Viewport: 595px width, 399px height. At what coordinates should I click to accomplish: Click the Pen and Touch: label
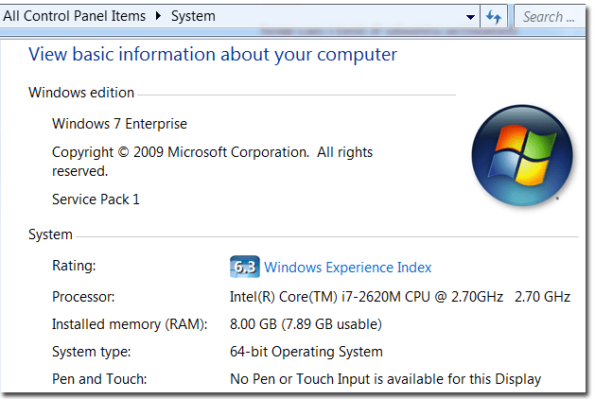click(99, 379)
